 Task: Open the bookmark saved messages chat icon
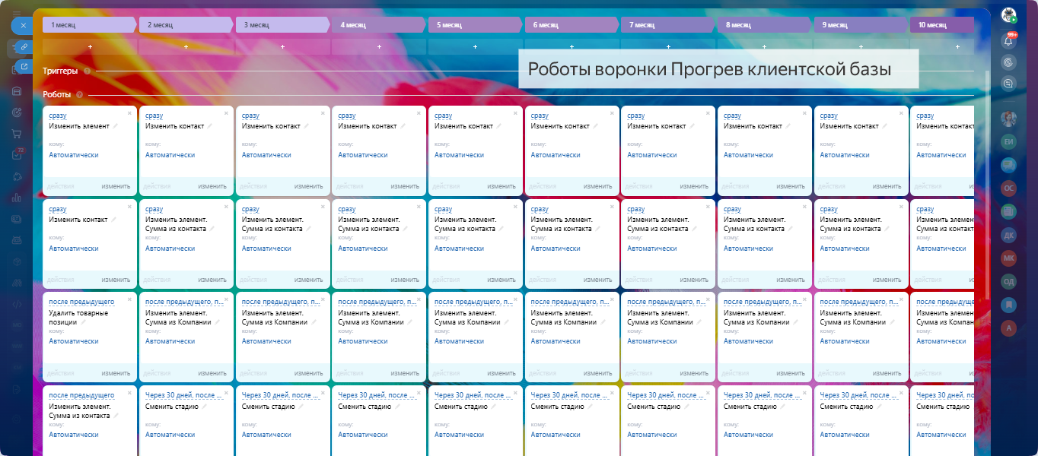point(1009,305)
